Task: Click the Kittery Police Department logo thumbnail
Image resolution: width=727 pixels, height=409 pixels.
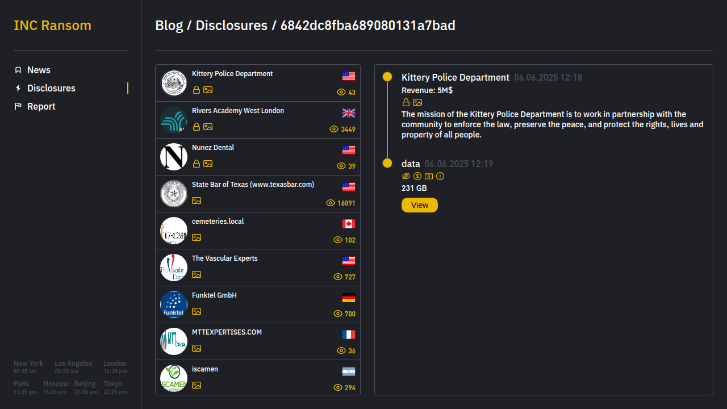Action: click(174, 83)
